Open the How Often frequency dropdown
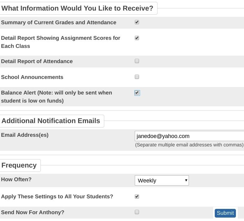The height and width of the screenshot is (221, 244). [162, 180]
